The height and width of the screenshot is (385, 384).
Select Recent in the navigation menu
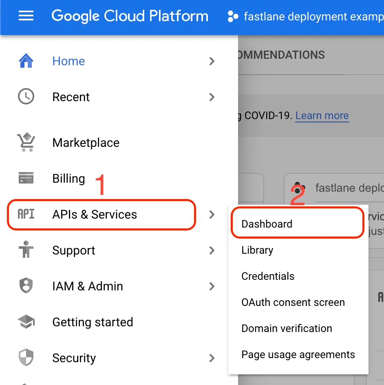click(71, 97)
